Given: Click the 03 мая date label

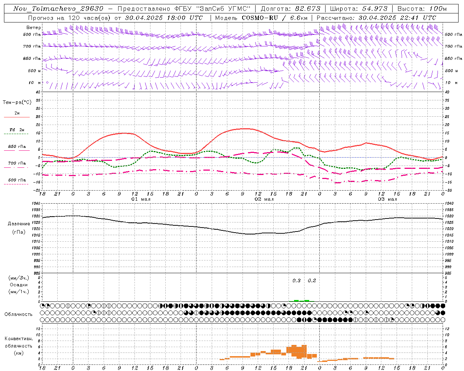Looking at the screenshot, I should [388, 199].
